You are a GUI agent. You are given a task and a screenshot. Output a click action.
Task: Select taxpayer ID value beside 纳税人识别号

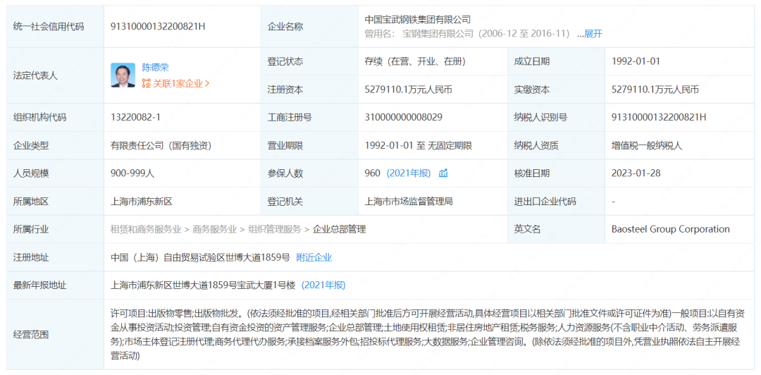(x=659, y=117)
